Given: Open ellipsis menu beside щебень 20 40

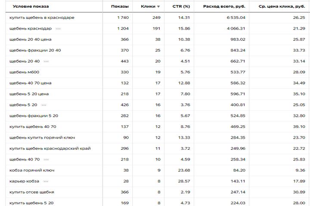Looking at the screenshot, I should (46, 61).
